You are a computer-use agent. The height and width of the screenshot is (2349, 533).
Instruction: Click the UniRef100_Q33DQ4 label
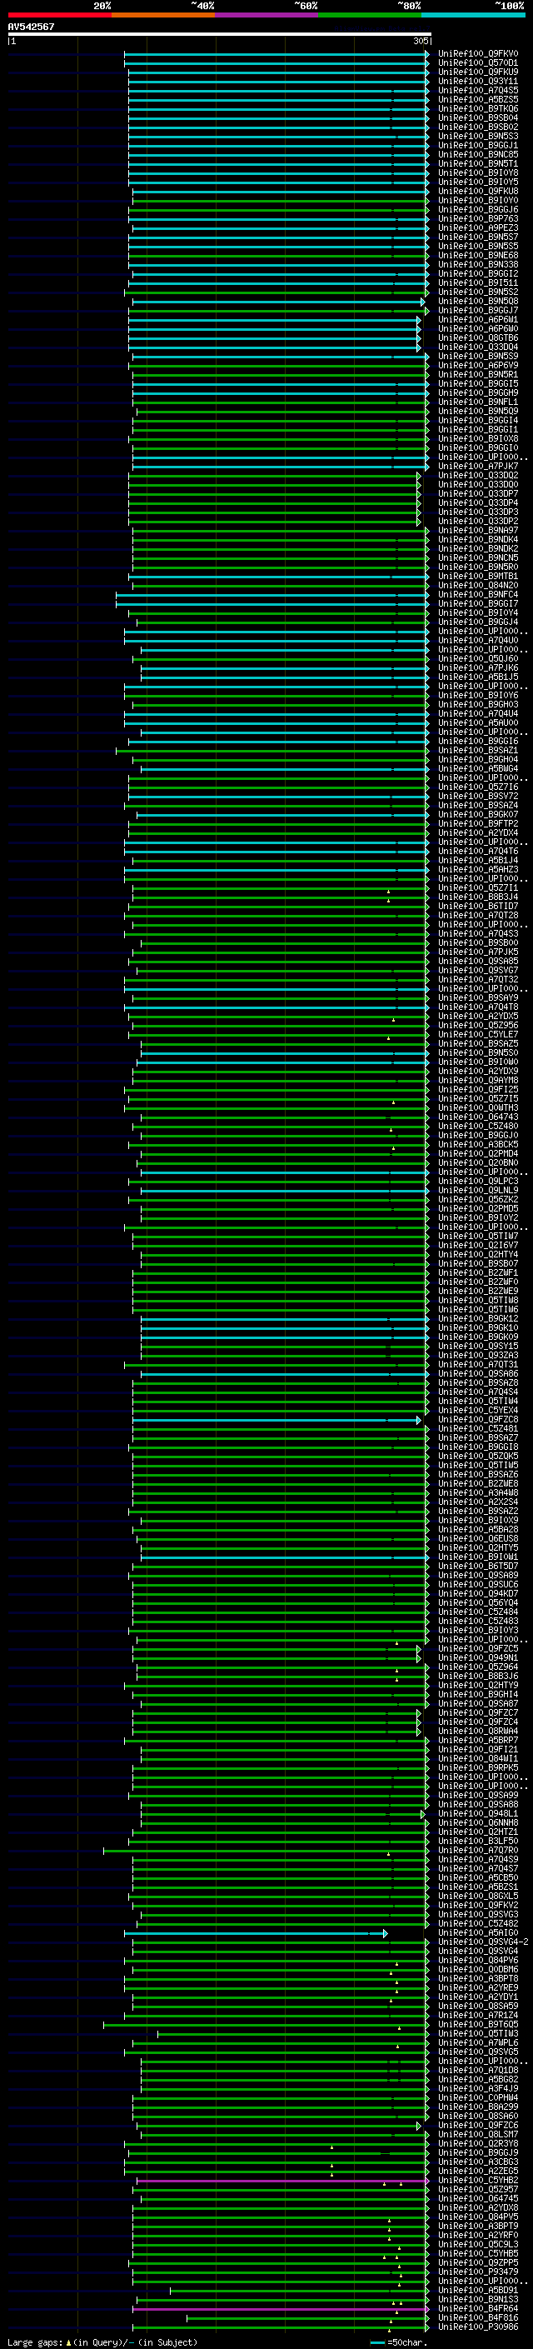(478, 347)
